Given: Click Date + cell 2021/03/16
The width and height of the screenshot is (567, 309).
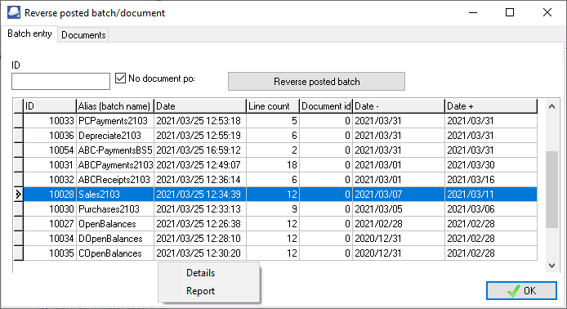Looking at the screenshot, I should pyautogui.click(x=491, y=180).
